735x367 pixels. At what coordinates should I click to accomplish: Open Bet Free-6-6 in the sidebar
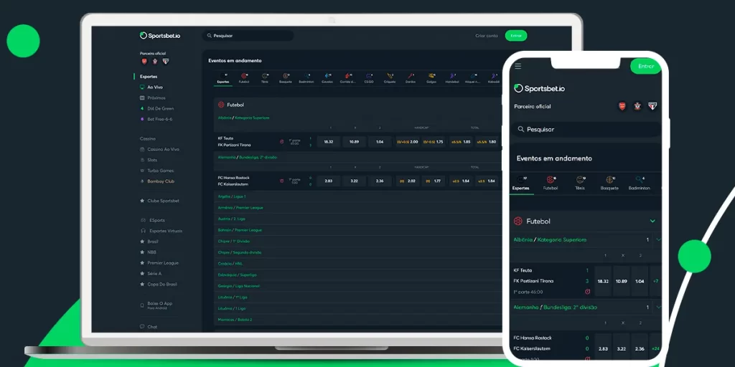pyautogui.click(x=156, y=120)
